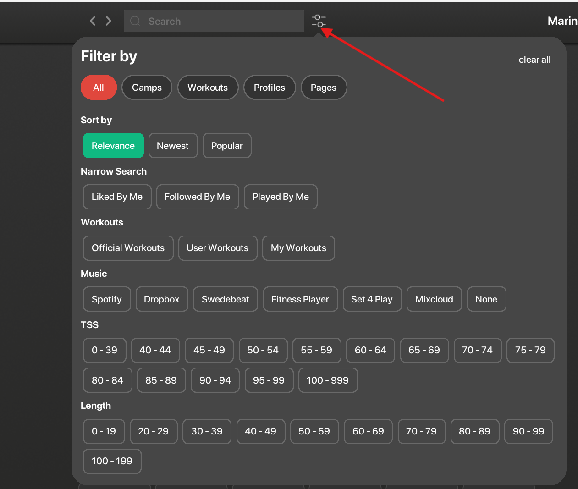Choose TSS range 0 - 39
Image resolution: width=578 pixels, height=489 pixels.
105,350
